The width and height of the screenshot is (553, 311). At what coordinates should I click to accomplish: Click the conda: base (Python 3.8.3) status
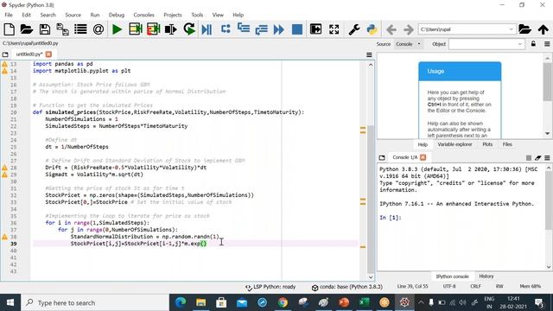347,287
